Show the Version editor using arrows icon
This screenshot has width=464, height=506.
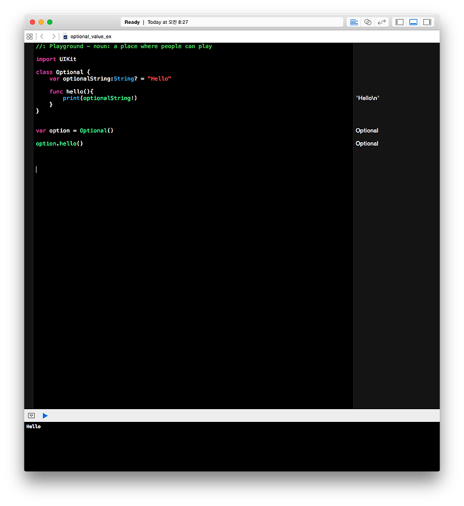point(381,21)
